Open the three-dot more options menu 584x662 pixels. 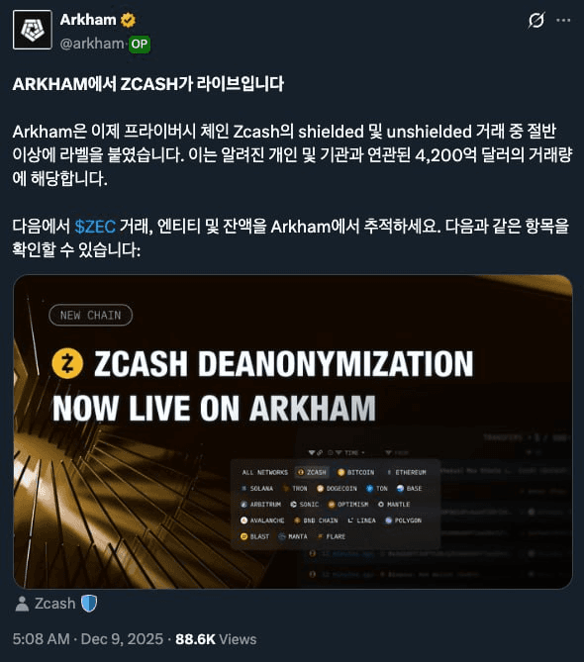563,20
